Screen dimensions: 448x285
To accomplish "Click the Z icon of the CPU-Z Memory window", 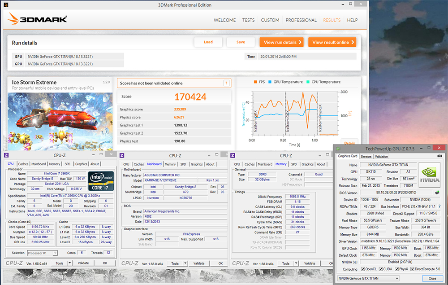I will coord(233,155).
